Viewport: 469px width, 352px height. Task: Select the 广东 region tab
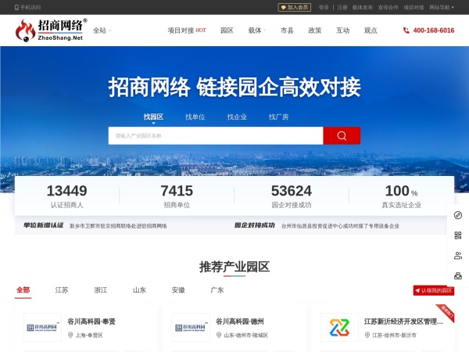click(x=217, y=289)
